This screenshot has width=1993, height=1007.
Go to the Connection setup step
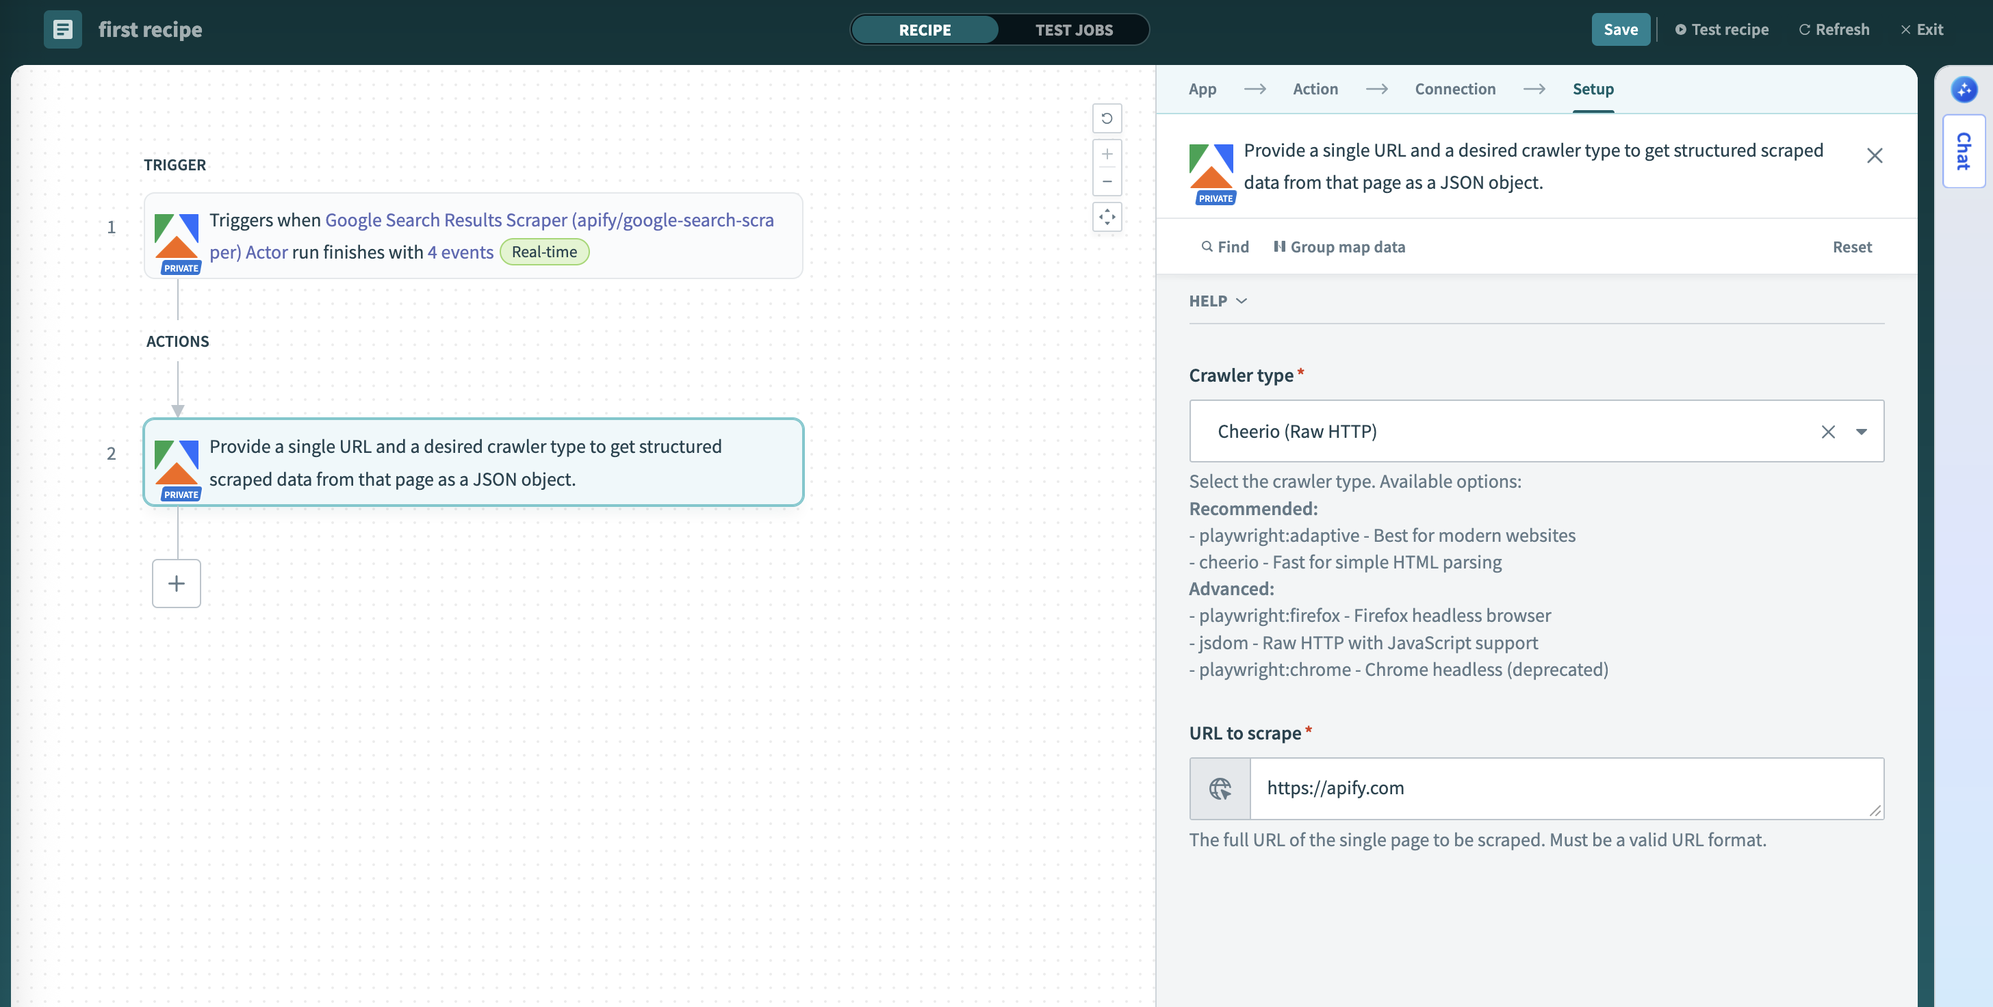1454,89
